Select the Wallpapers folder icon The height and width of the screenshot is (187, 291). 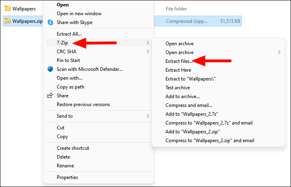[x=8, y=8]
